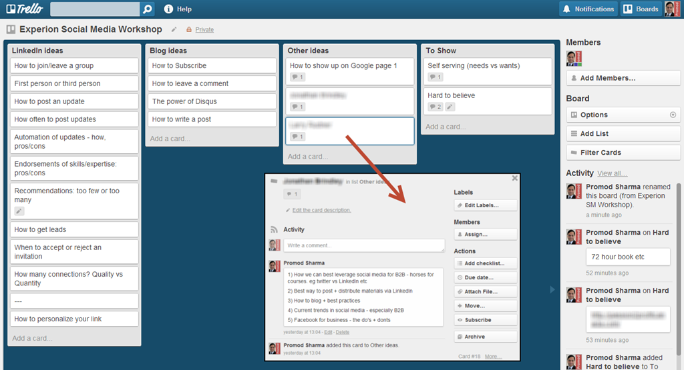Click Move card action
This screenshot has height=370, width=684.
(x=486, y=305)
